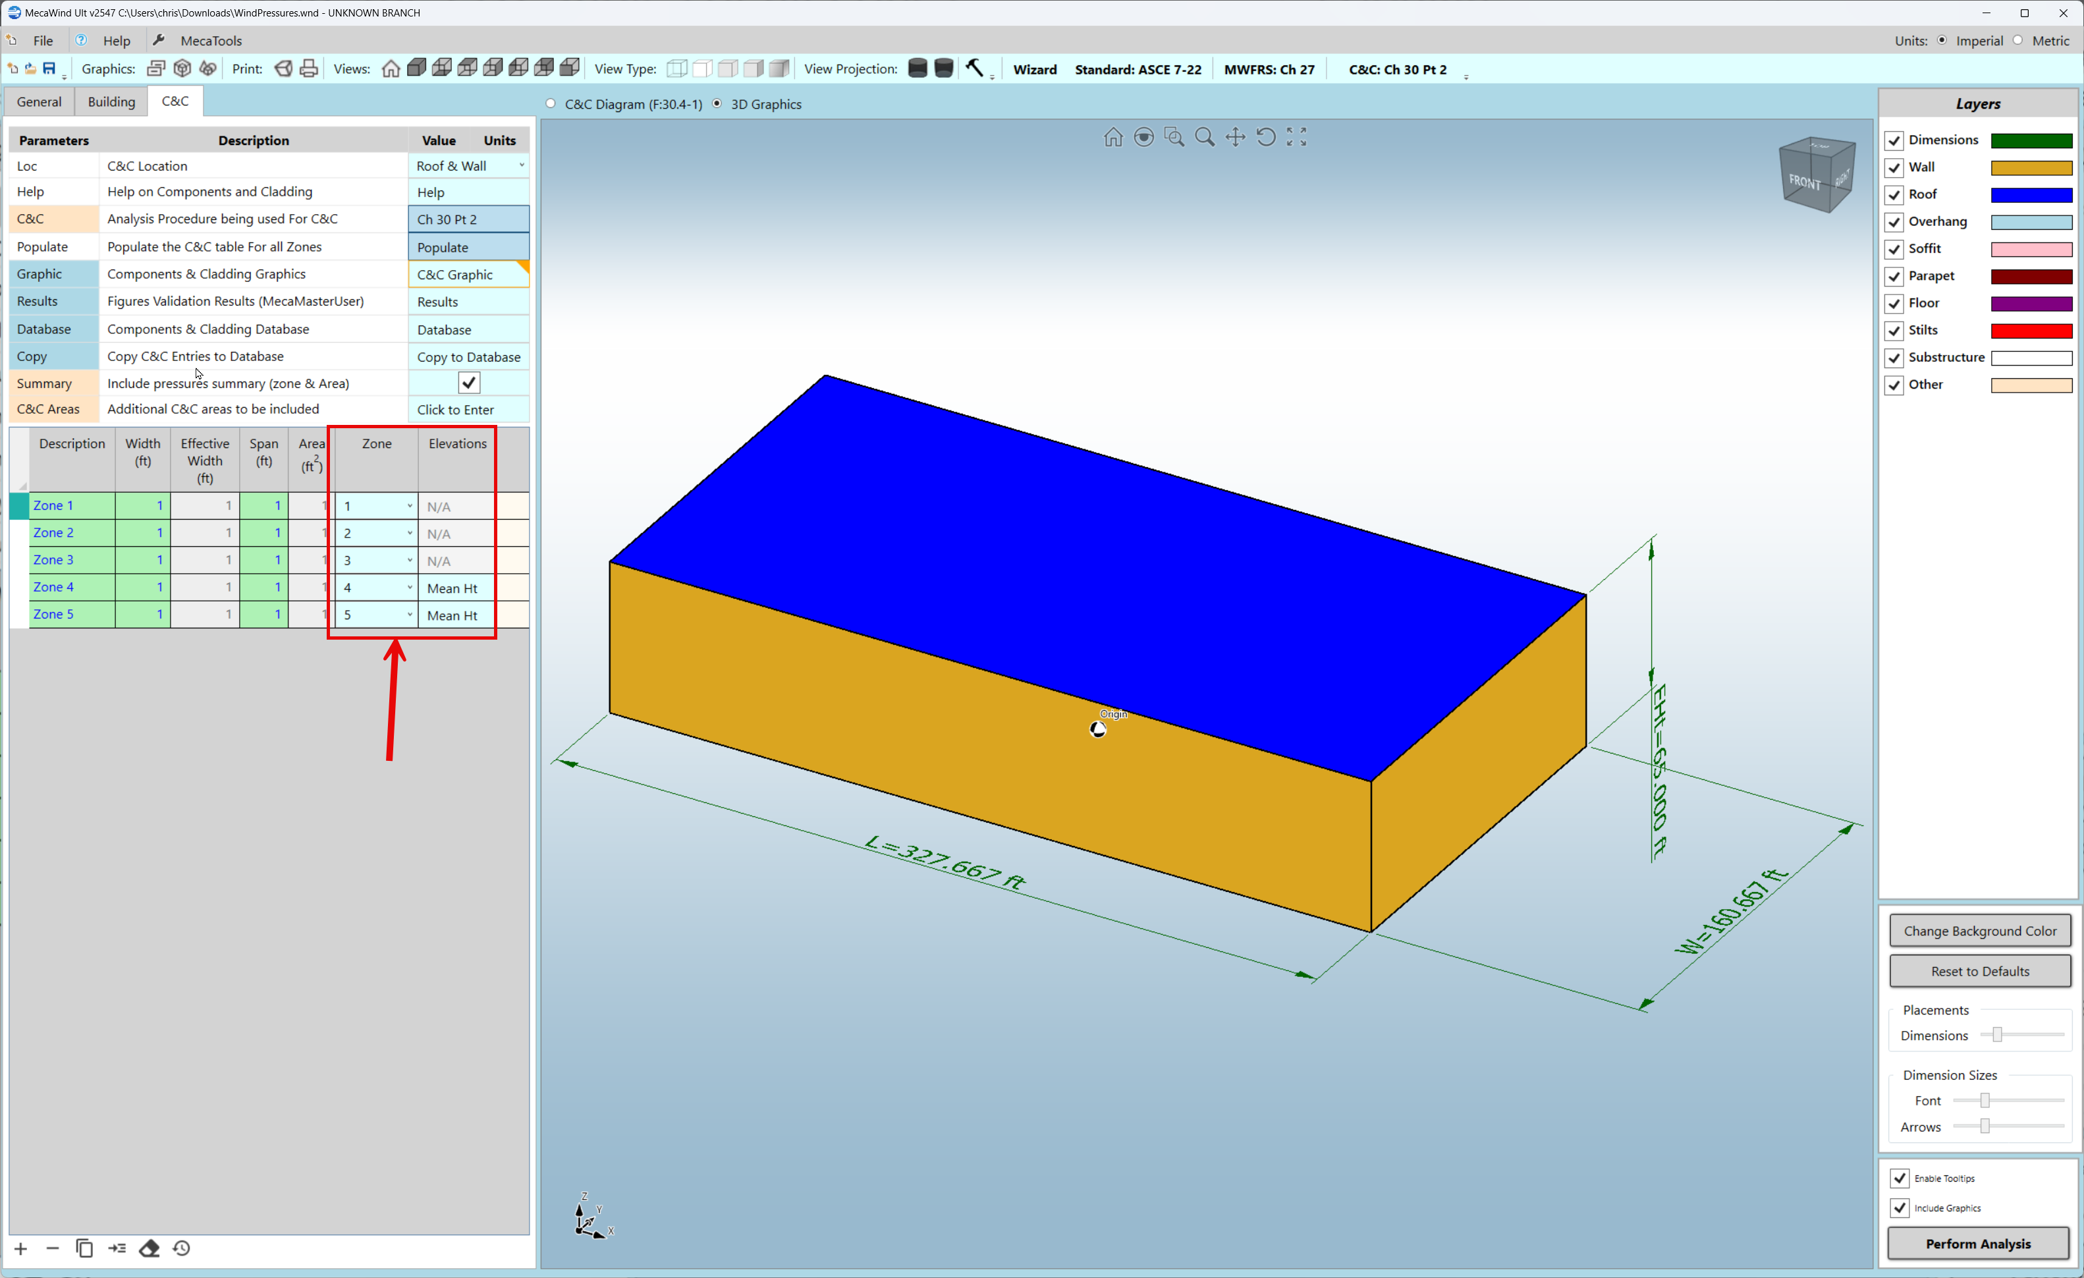This screenshot has width=2084, height=1278.
Task: Click the printer icon next to Print
Action: point(309,69)
